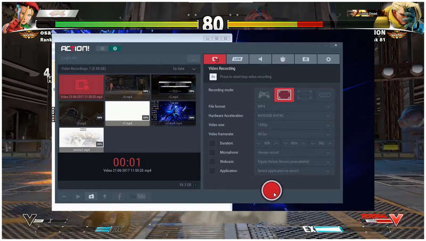Click the upload arrow icon

pyautogui.click(x=105, y=196)
